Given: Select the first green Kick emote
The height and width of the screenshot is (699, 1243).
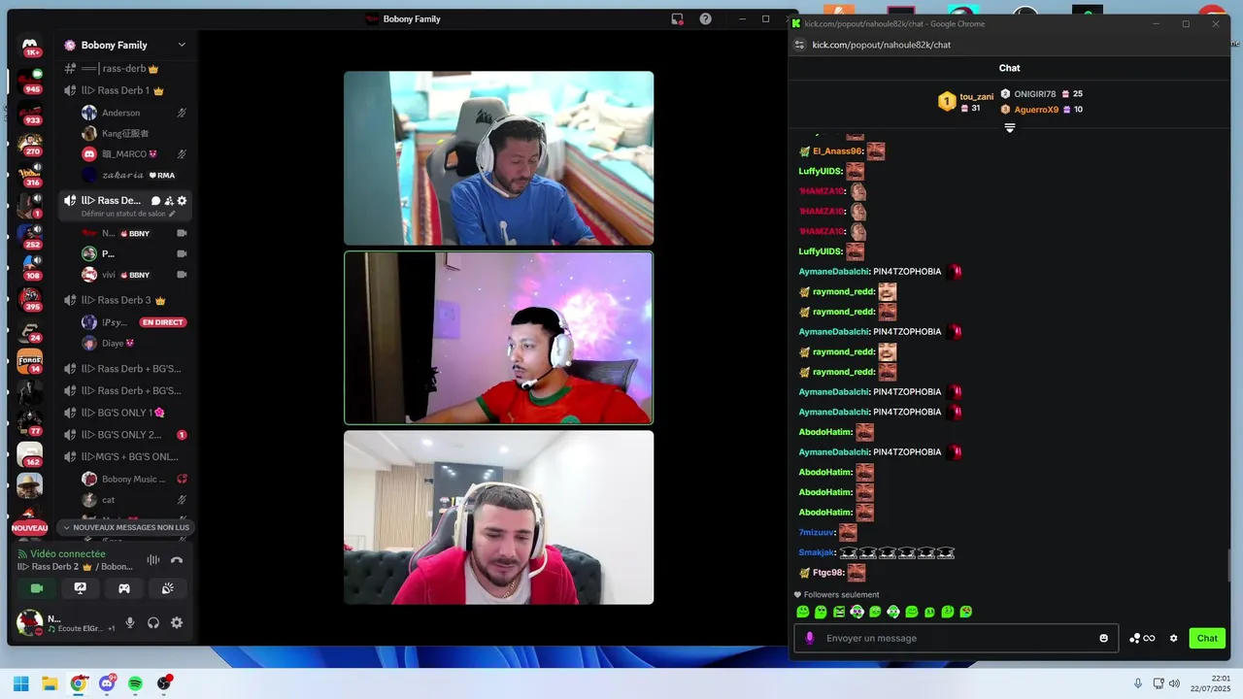Looking at the screenshot, I should tap(803, 612).
